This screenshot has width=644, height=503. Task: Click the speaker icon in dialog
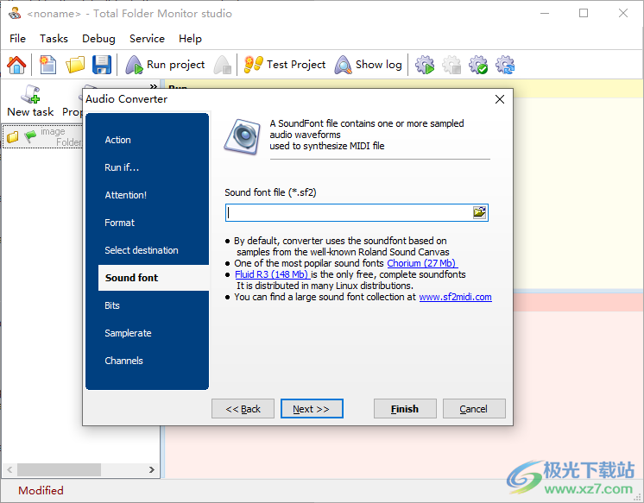(243, 136)
